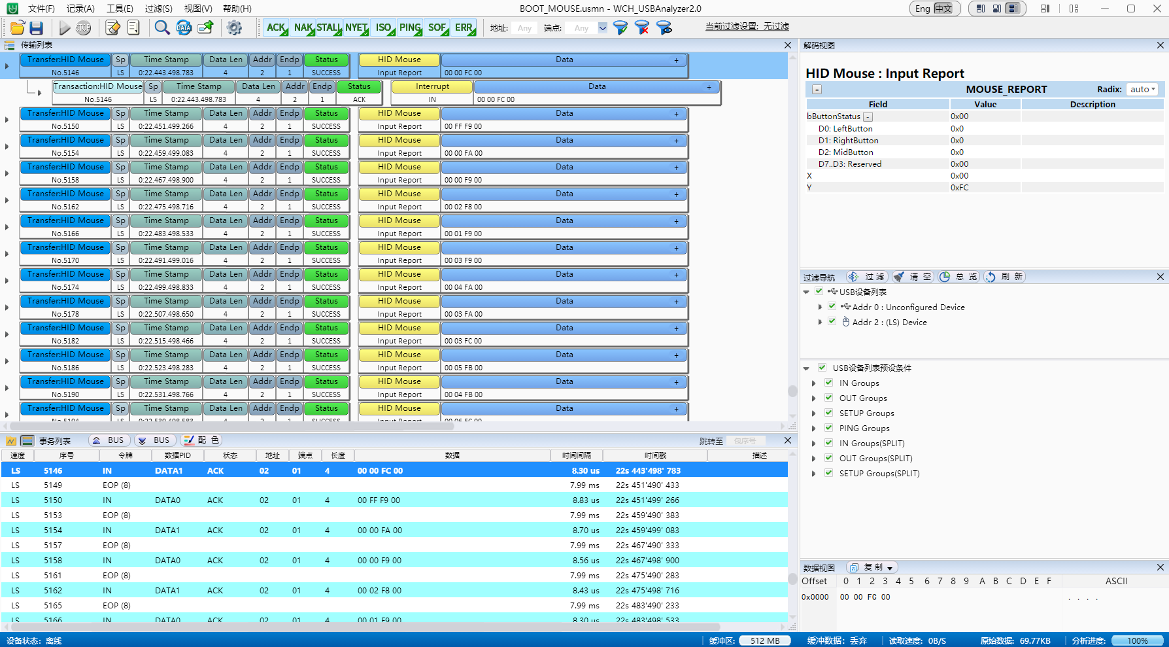Start capture with the play icon
Viewport: 1169px width, 647px height.
click(x=64, y=27)
